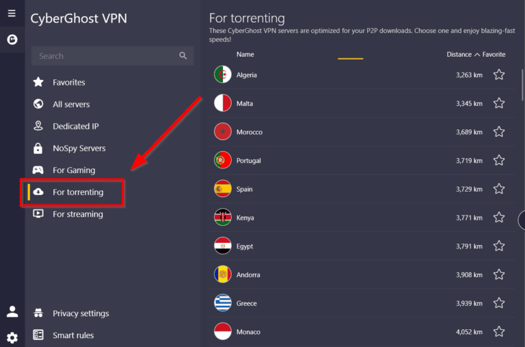
Task: Sort servers by Name column
Action: 245,54
